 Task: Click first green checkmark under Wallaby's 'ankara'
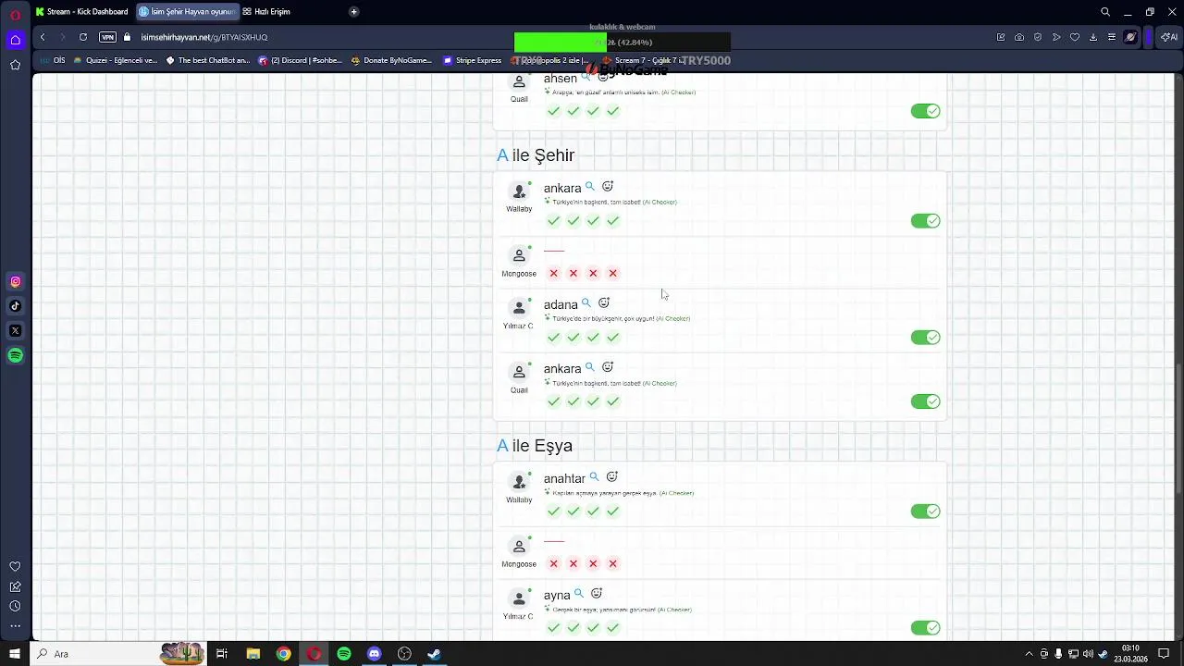coord(553,221)
